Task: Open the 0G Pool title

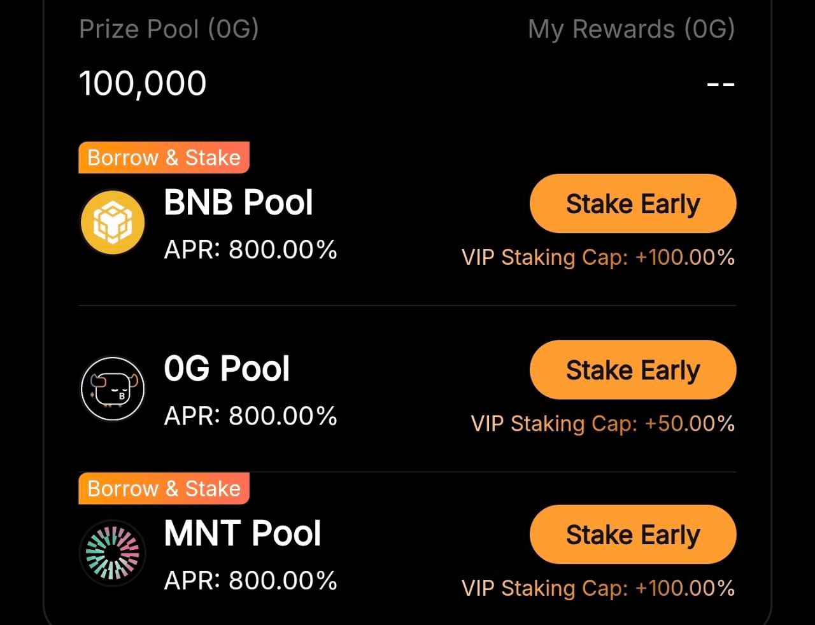Action: pyautogui.click(x=227, y=369)
